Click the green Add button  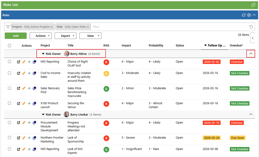16,36
